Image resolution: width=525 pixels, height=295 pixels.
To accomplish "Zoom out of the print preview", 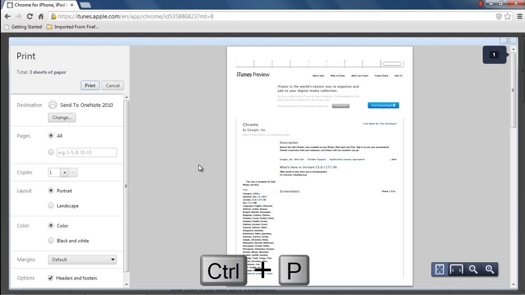I will click(x=473, y=270).
